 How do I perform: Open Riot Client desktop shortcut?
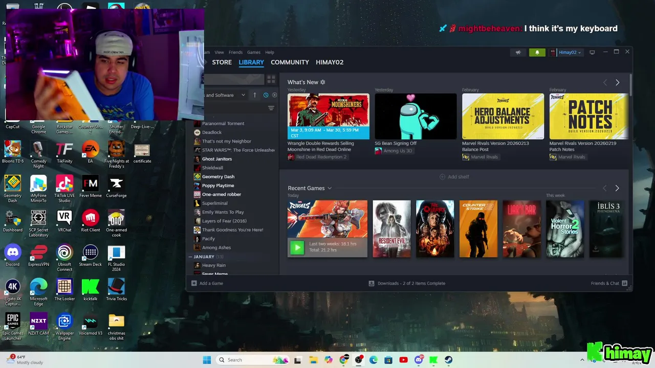click(91, 221)
